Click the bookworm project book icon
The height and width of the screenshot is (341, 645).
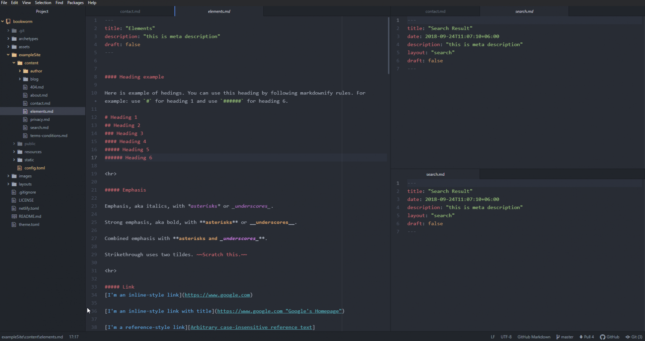coord(9,21)
